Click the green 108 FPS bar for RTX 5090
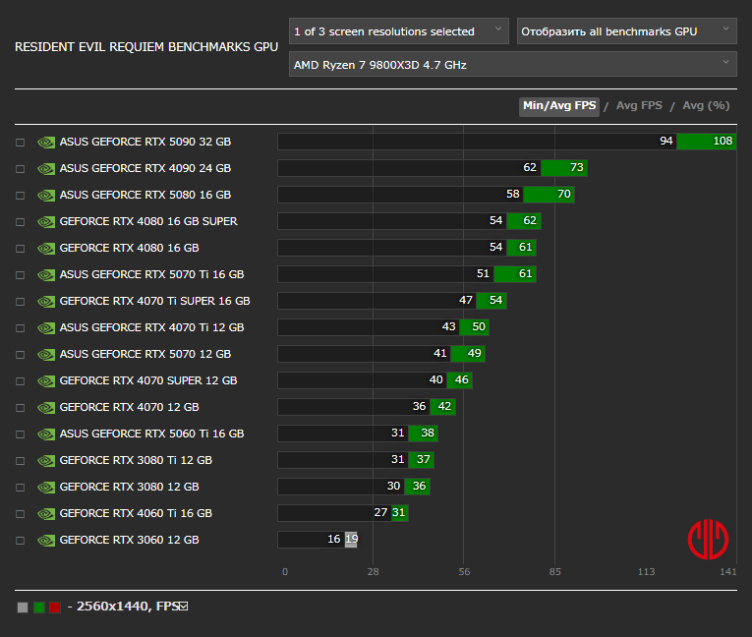The width and height of the screenshot is (752, 637). tap(707, 142)
